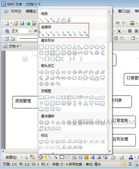This screenshot has height=169, width=139.
Task: Click the 绘图(R) drawing button
Action: pyautogui.click(x=11, y=158)
